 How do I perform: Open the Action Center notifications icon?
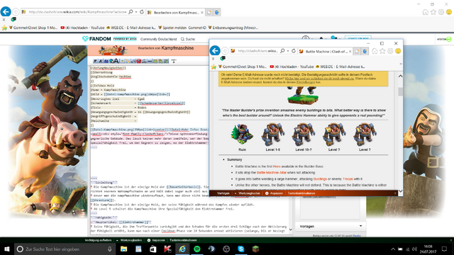(x=444, y=249)
